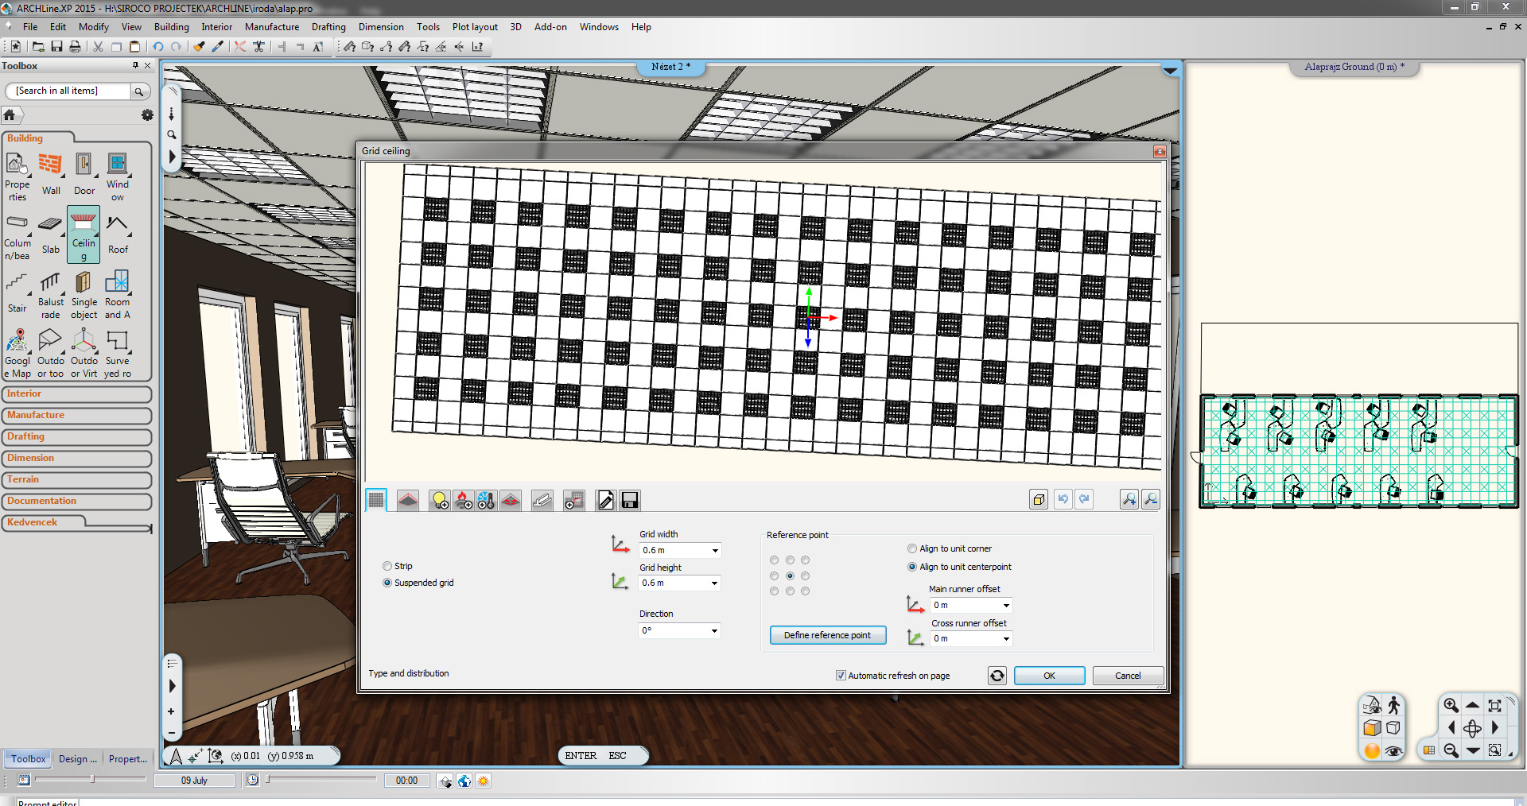The image size is (1527, 806).
Task: Open the Direction dropdown
Action: coord(714,630)
